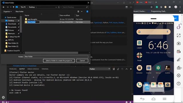Open a new Chrome tab
Screen dimensions: 183x103
coord(156,2)
